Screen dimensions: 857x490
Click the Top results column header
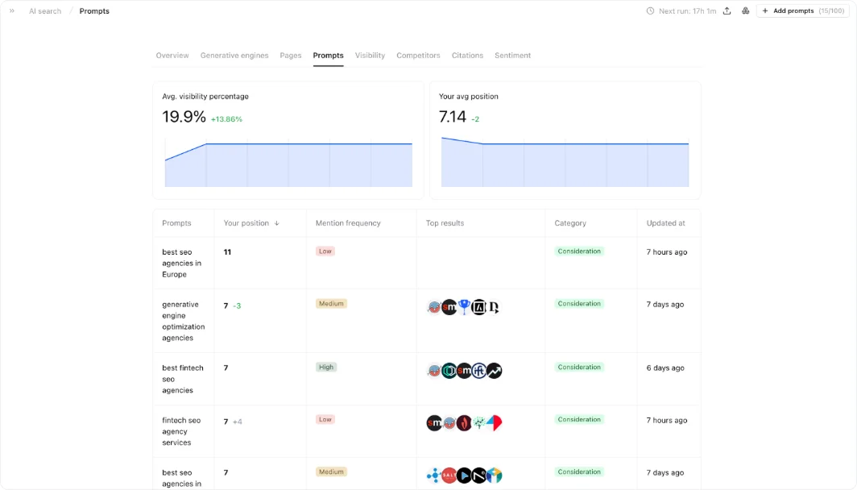445,223
